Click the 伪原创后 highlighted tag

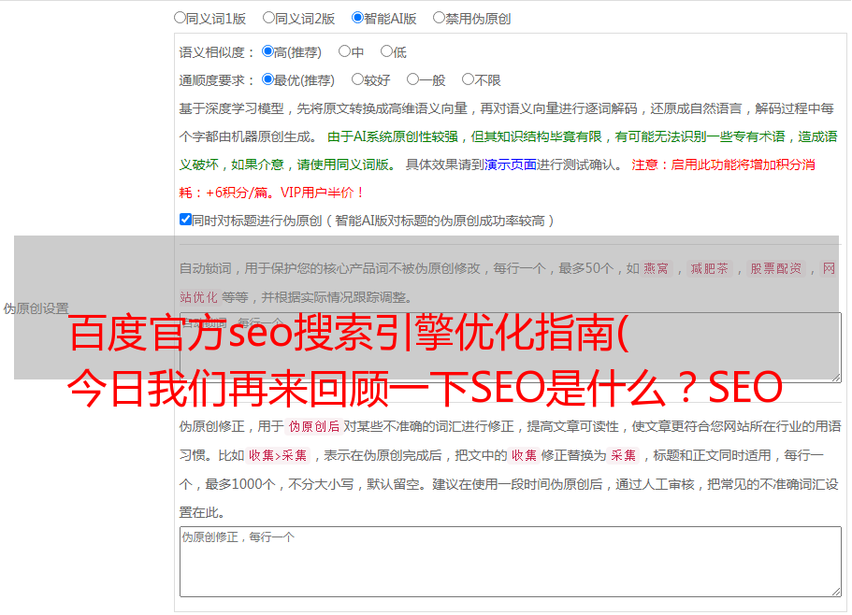point(314,426)
